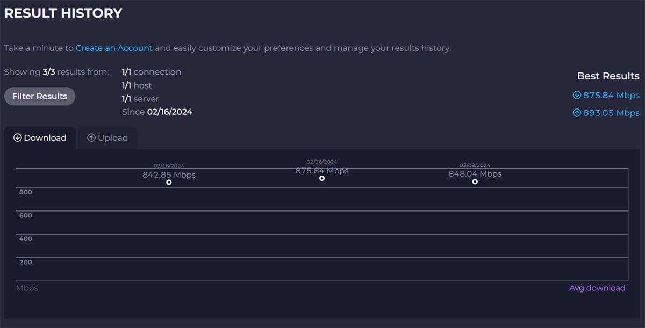Click the download arrow icon in Download tab
Viewport: 645px width, 328px height.
coord(18,138)
